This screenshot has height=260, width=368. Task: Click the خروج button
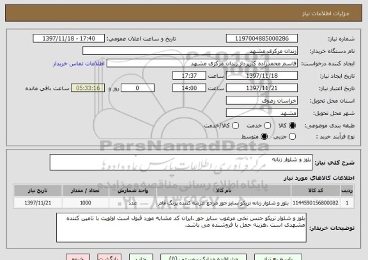point(78,257)
